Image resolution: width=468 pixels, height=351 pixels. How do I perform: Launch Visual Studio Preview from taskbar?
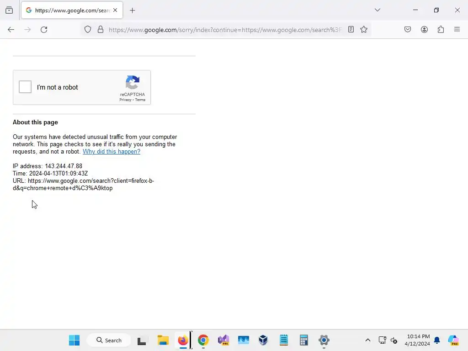pyautogui.click(x=223, y=340)
